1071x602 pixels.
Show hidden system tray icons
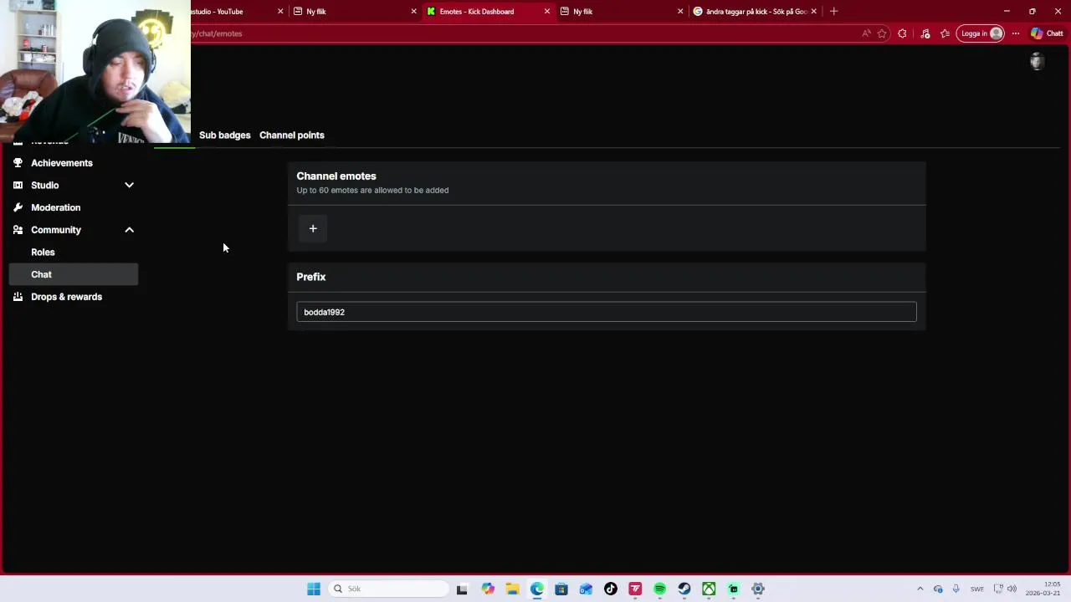pyautogui.click(x=920, y=589)
